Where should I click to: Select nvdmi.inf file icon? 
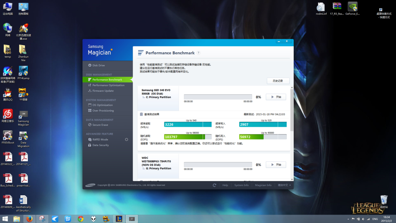pyautogui.click(x=321, y=9)
